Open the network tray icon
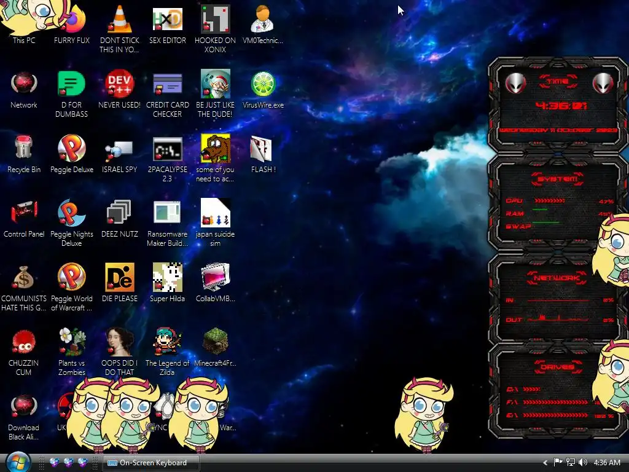629x472 pixels. click(570, 462)
